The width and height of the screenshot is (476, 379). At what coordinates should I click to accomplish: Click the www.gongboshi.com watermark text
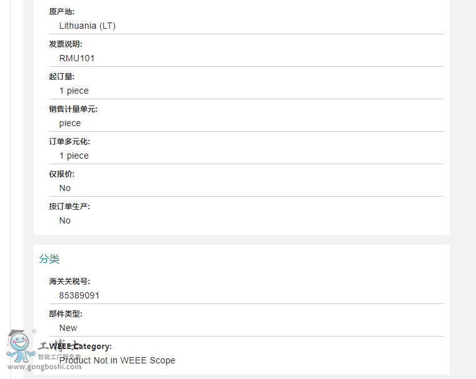click(44, 367)
